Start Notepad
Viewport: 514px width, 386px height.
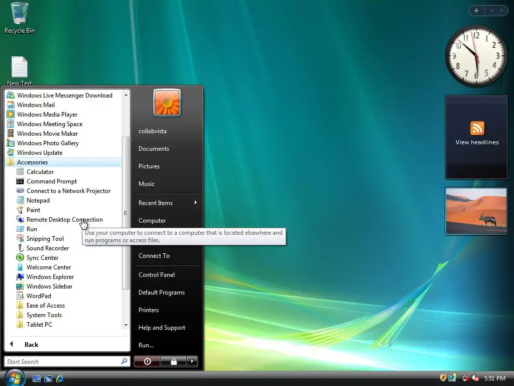tap(68, 200)
